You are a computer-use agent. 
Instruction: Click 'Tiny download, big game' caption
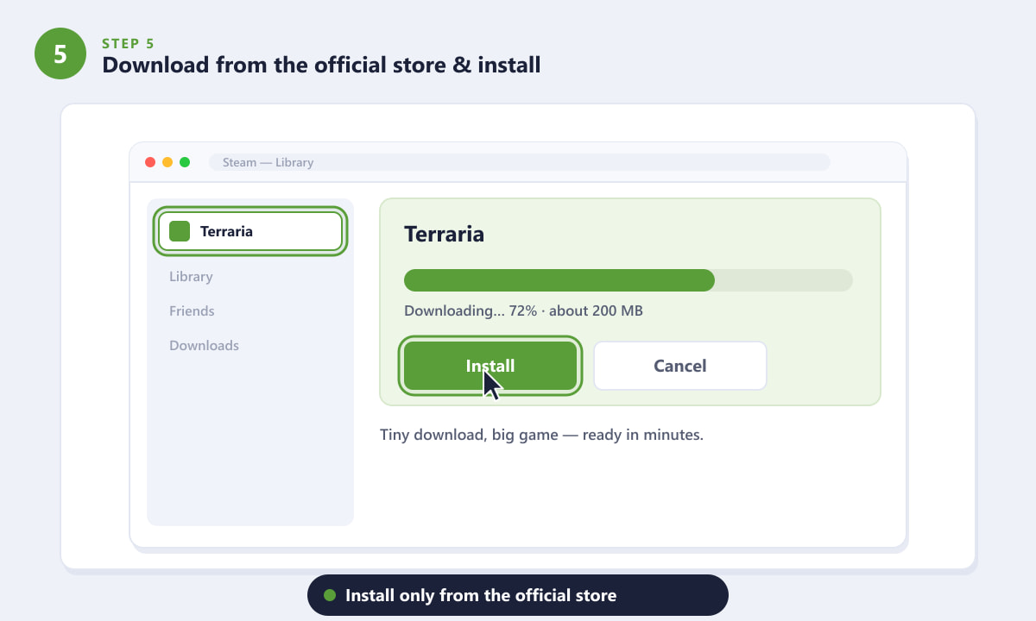(541, 435)
